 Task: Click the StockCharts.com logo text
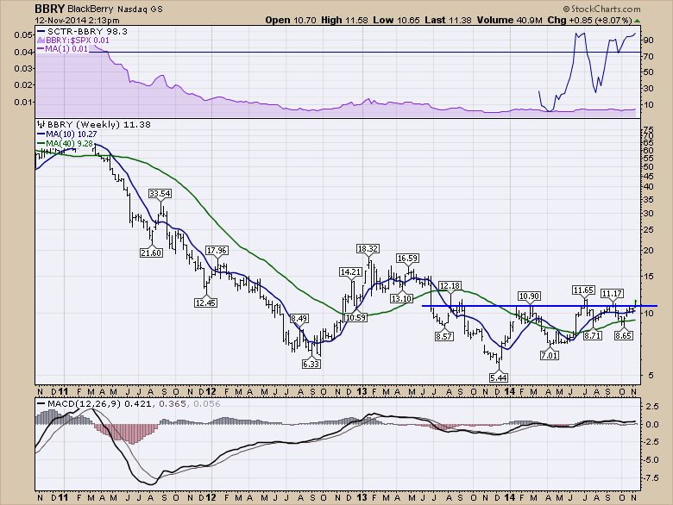coord(601,9)
